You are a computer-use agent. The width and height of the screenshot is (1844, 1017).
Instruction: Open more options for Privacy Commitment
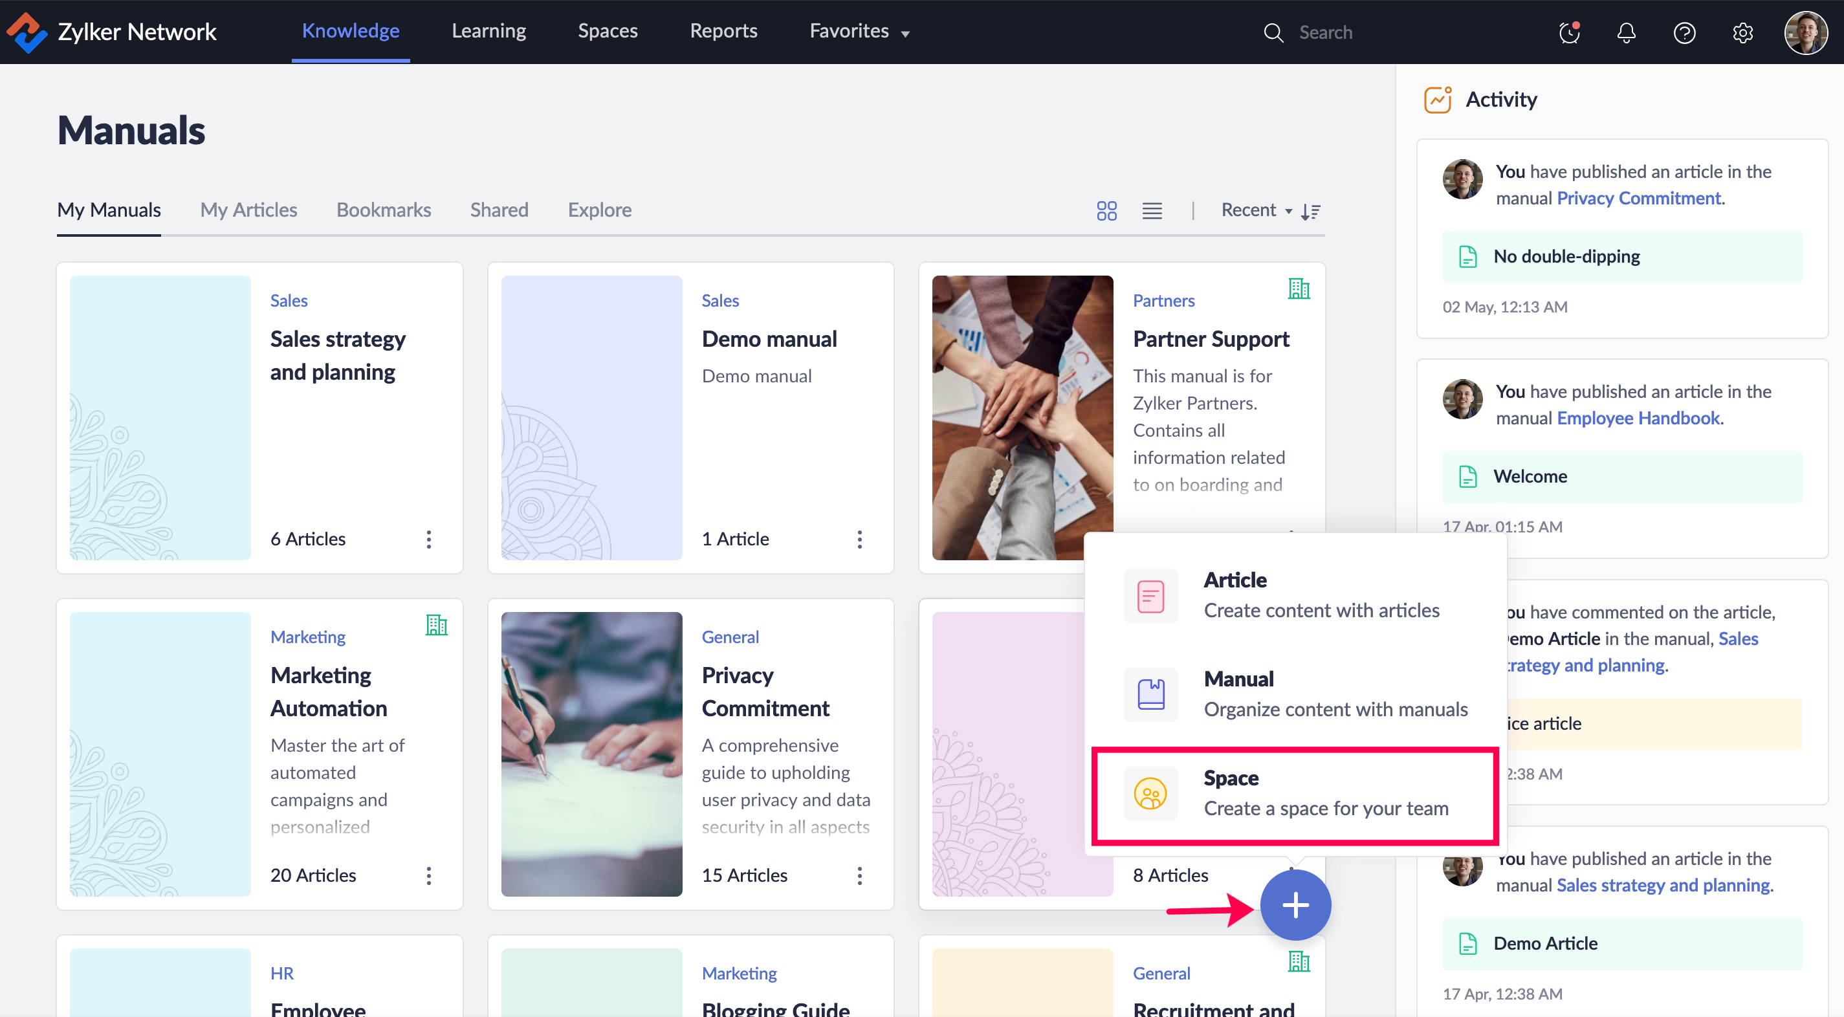click(860, 875)
